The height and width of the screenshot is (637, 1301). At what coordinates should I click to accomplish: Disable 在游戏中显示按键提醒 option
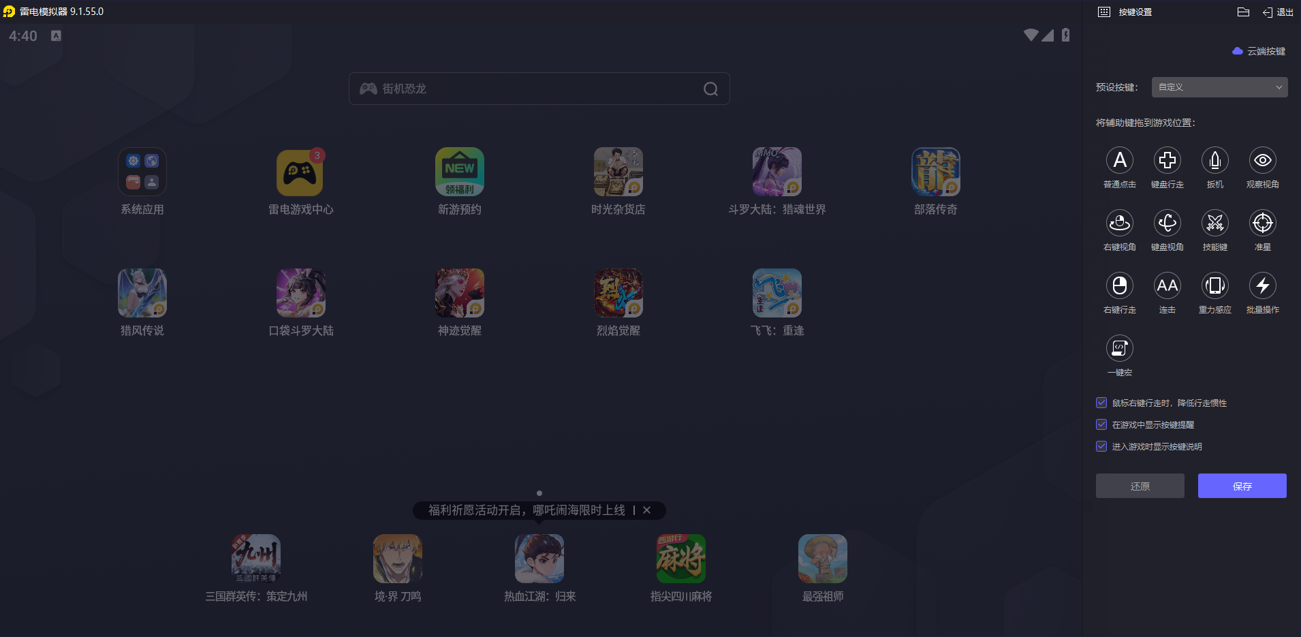pyautogui.click(x=1101, y=424)
